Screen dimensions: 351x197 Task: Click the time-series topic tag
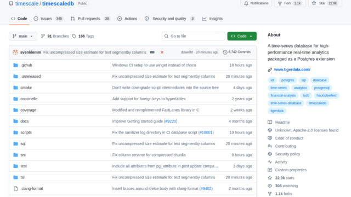click(279, 88)
